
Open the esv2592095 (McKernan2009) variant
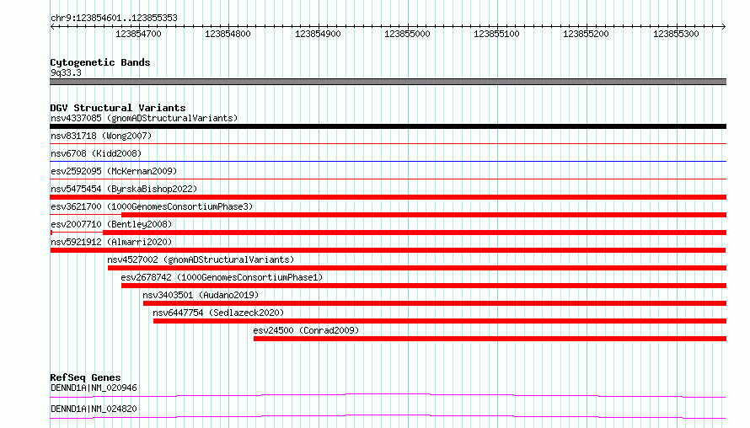[x=114, y=171]
